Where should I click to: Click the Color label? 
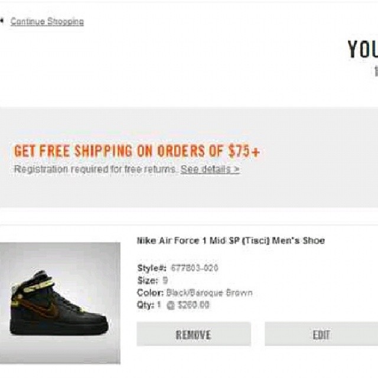pos(150,293)
